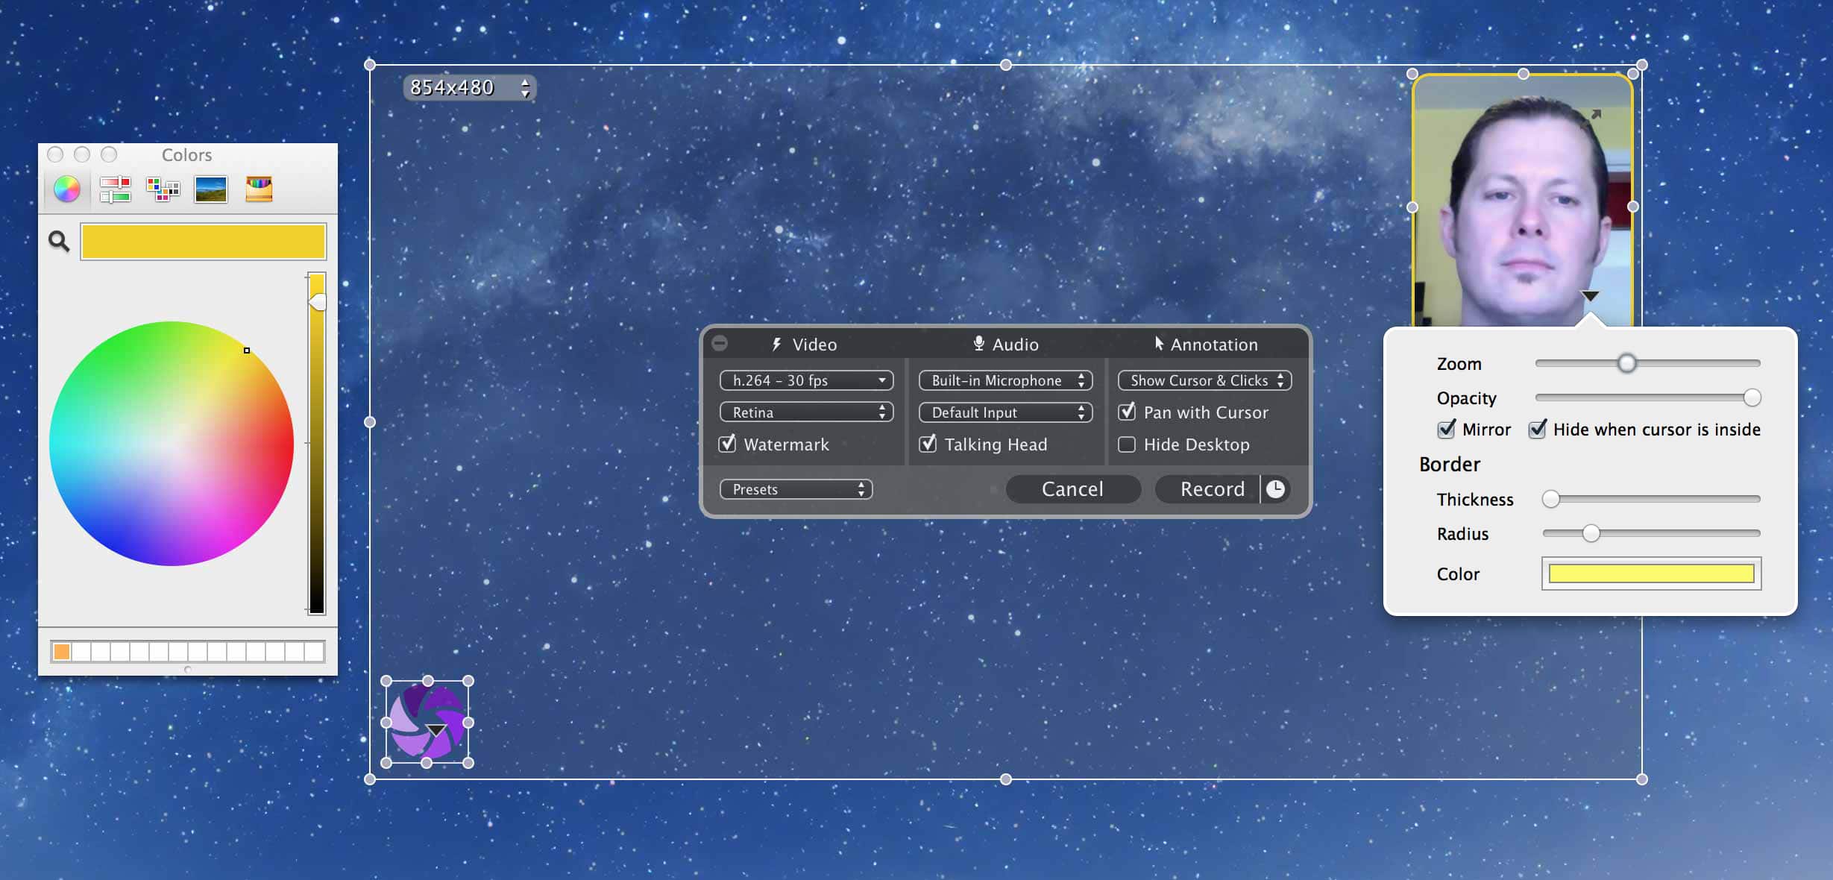
Task: Open the Presets dropdown menu
Action: [796, 489]
